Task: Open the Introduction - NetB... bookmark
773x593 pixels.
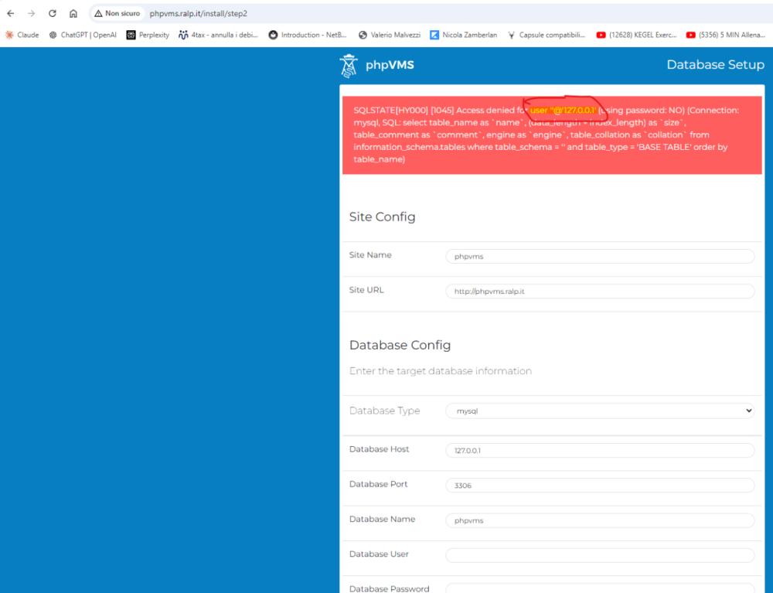Action: tap(308, 35)
